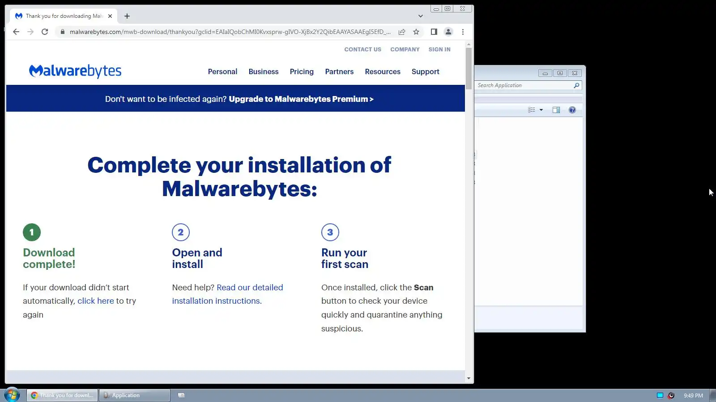The width and height of the screenshot is (716, 402).
Task: Click the padlock site info icon
Action: (x=63, y=32)
